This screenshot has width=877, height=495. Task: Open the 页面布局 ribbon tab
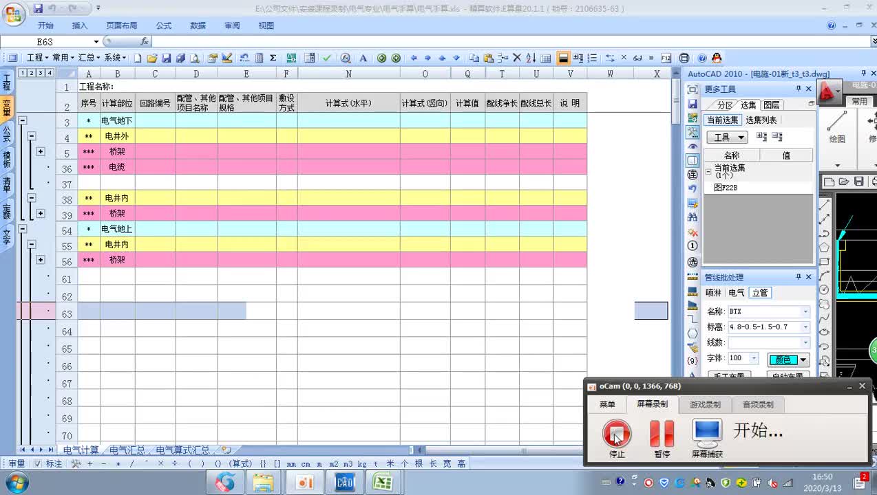point(122,25)
